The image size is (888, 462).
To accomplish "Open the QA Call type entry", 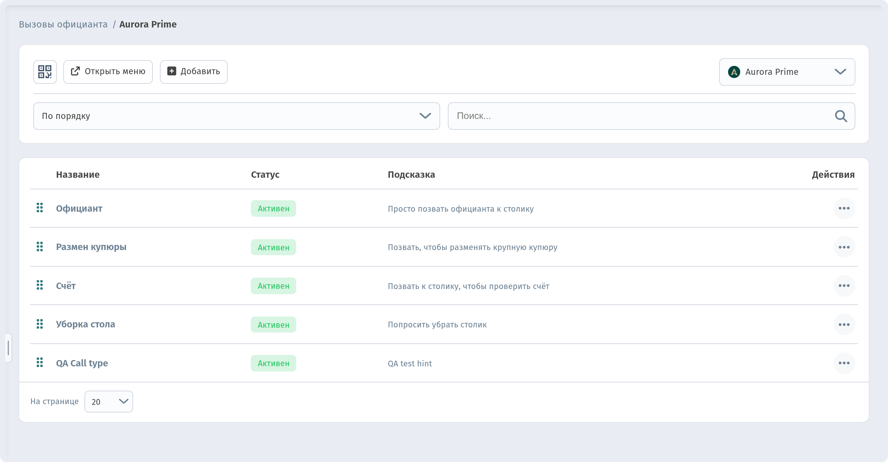I will coord(82,363).
